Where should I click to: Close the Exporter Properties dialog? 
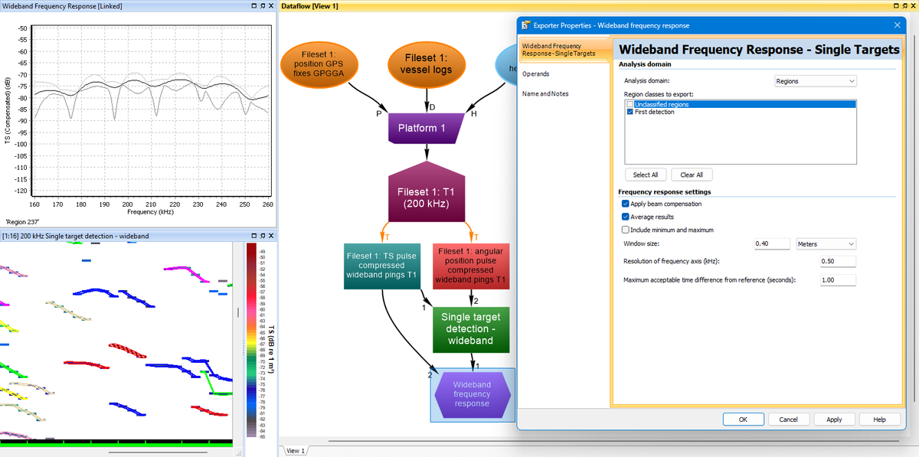pyautogui.click(x=898, y=25)
